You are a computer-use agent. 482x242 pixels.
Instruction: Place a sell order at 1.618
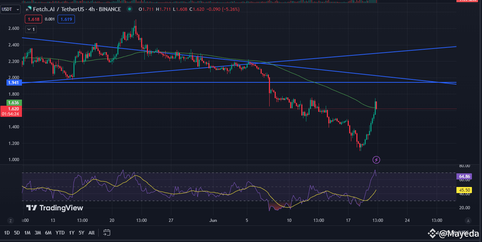pos(33,19)
